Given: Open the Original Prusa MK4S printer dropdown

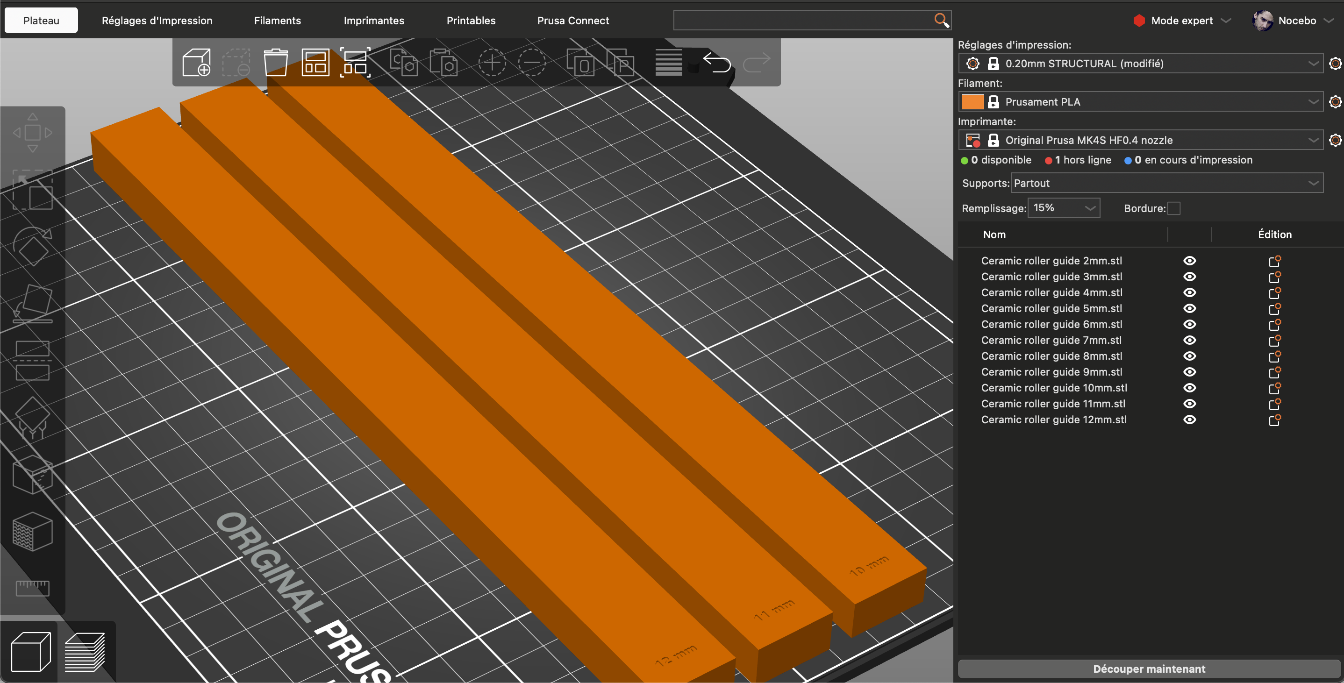Looking at the screenshot, I should click(1141, 140).
